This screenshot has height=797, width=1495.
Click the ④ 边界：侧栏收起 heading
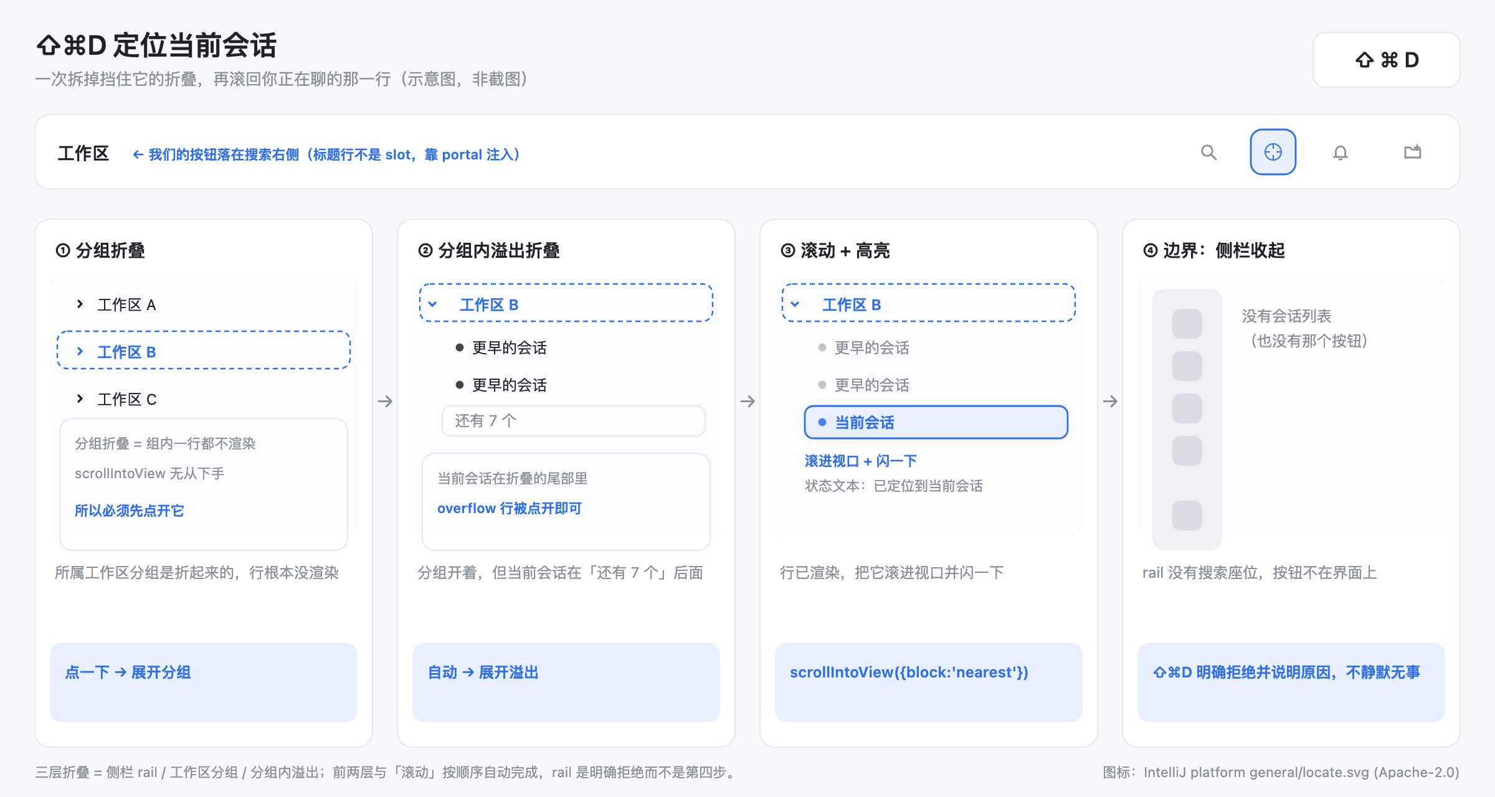1214,250
